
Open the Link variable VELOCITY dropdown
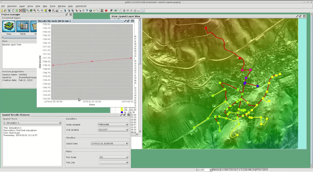click(113, 130)
